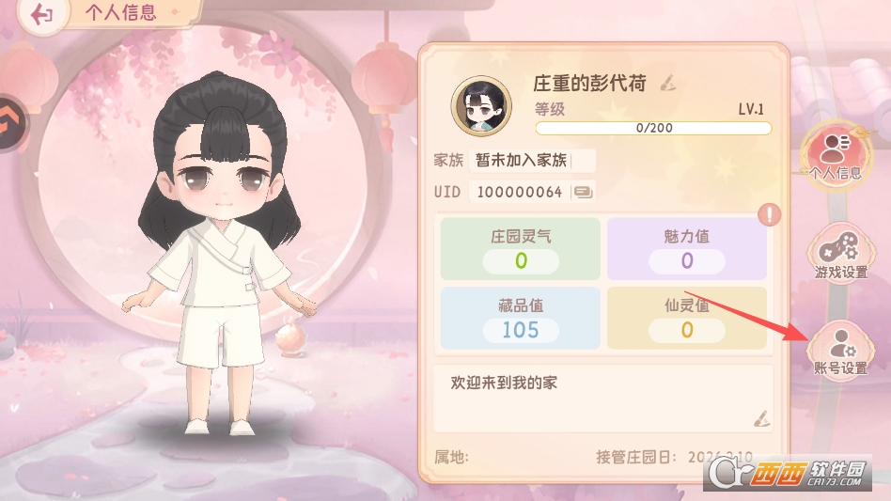891x501 pixels.
Task: Open the 庄园灵气 stat tile
Action: tap(521, 248)
